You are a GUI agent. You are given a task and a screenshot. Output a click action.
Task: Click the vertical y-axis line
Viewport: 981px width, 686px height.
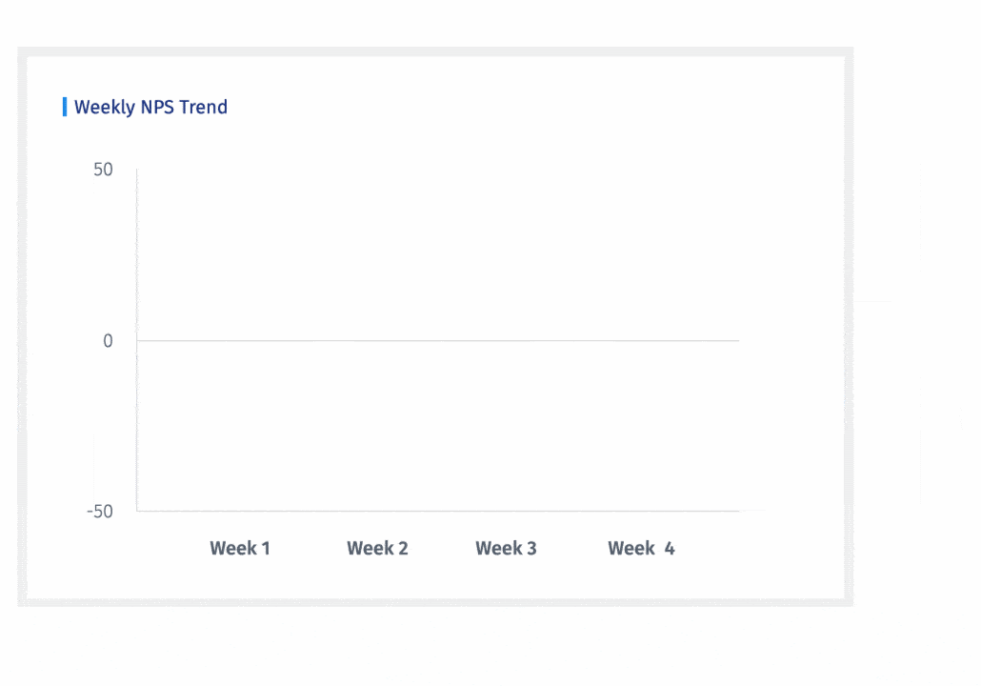coord(137,340)
